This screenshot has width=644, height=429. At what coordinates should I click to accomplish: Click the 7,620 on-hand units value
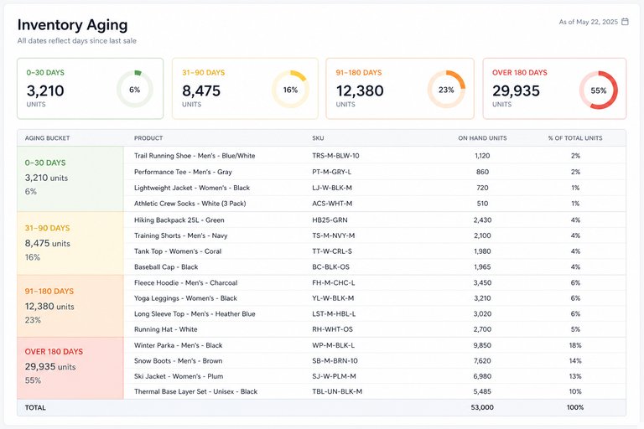[482, 361]
